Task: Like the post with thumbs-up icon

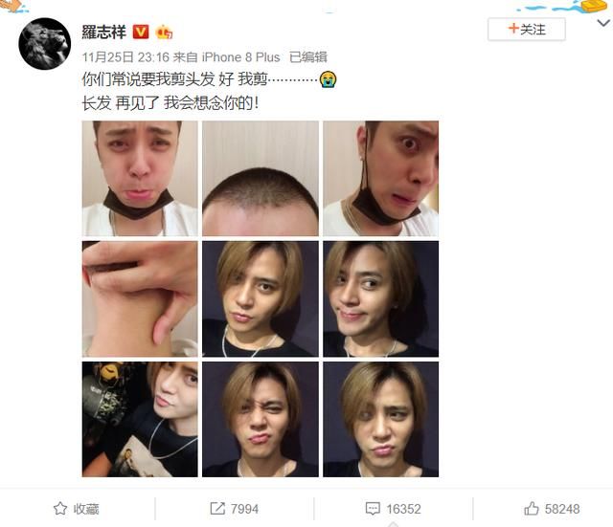Action: (532, 508)
